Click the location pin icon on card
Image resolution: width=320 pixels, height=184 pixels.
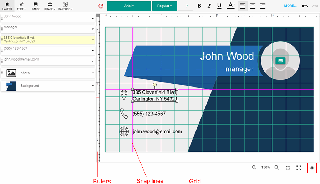click(x=124, y=95)
